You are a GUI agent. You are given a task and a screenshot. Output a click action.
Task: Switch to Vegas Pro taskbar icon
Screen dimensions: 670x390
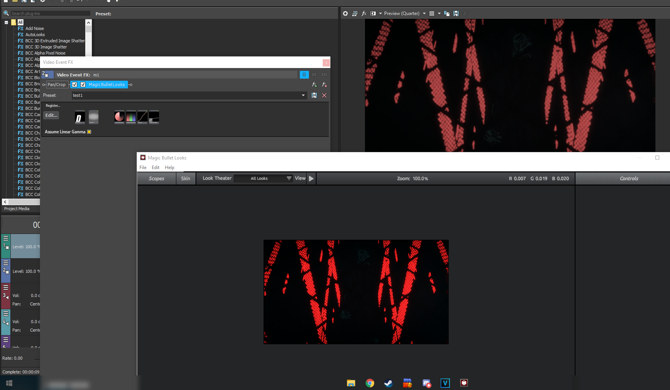coord(445,383)
